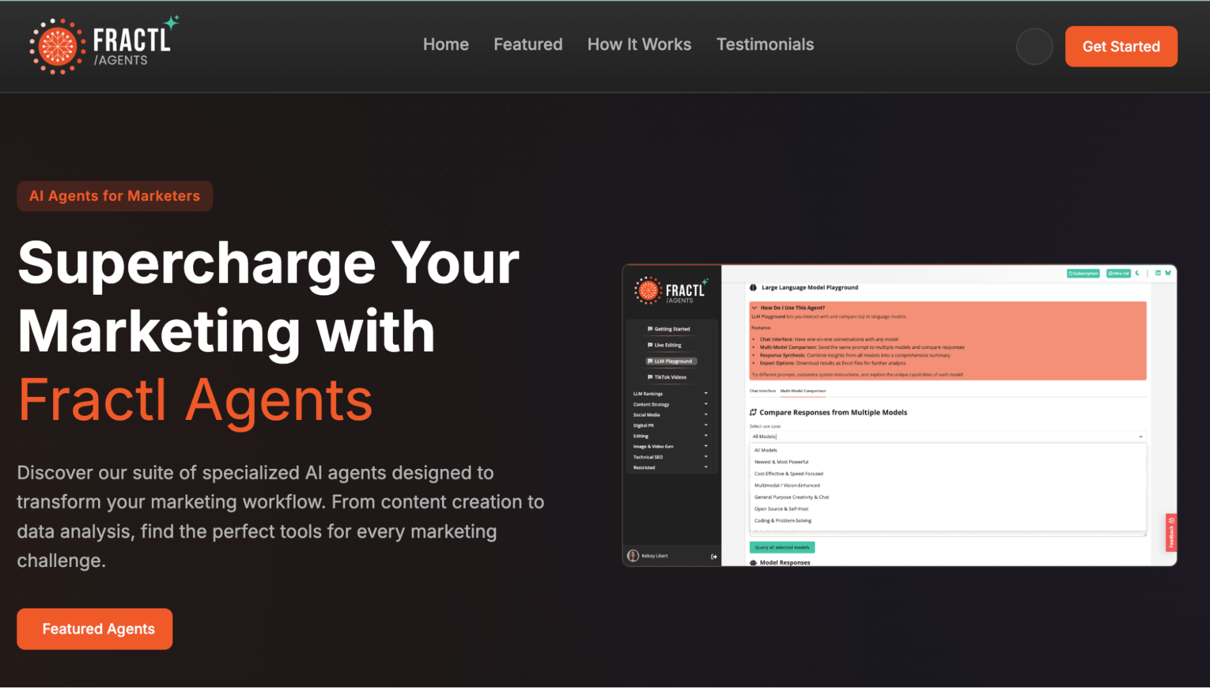Click the round toggle beside Get Started

(x=1034, y=47)
